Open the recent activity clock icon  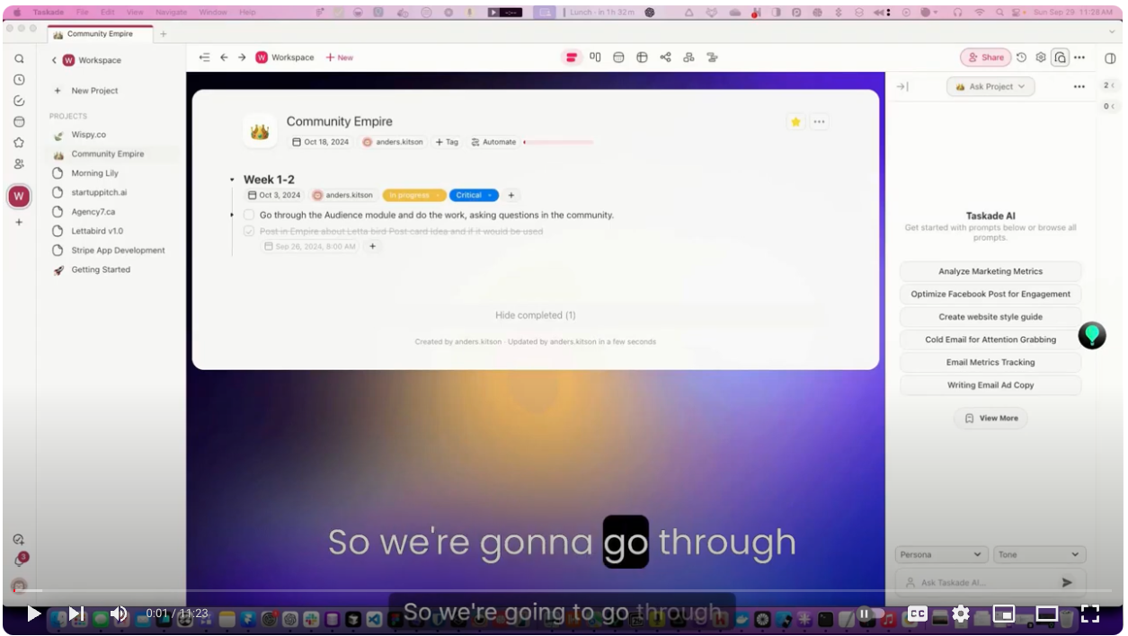19,79
